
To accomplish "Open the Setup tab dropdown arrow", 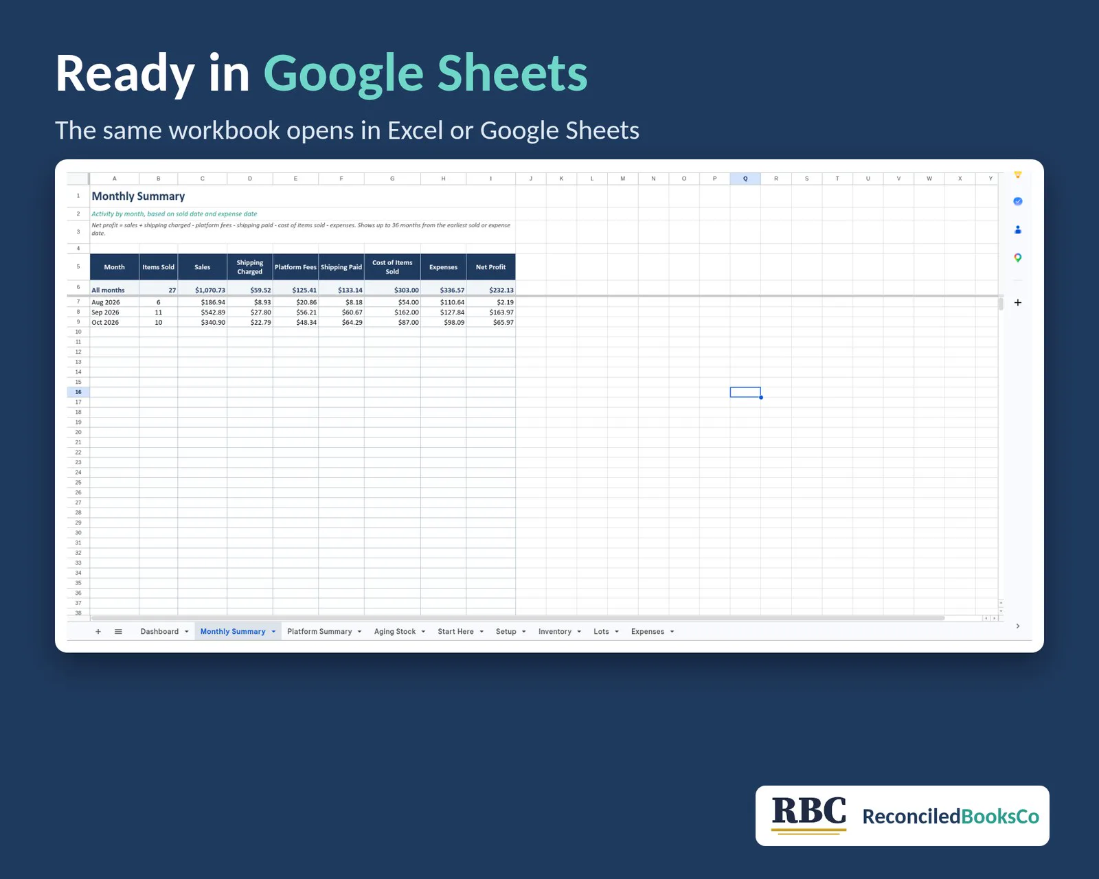I will click(524, 632).
